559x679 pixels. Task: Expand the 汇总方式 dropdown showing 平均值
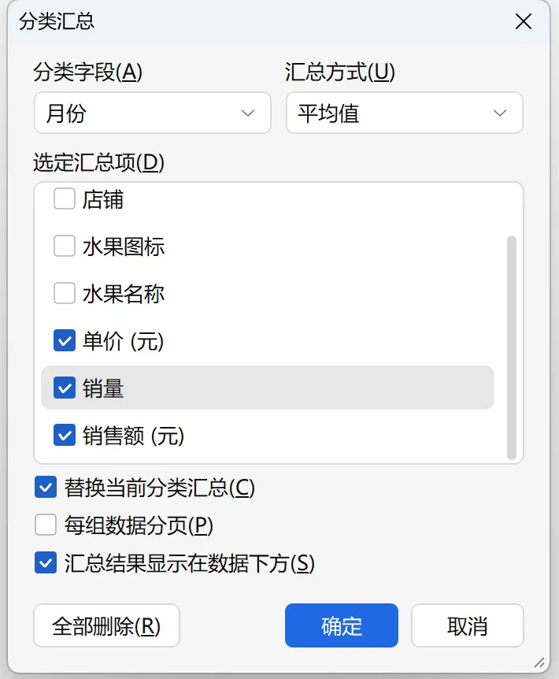404,113
